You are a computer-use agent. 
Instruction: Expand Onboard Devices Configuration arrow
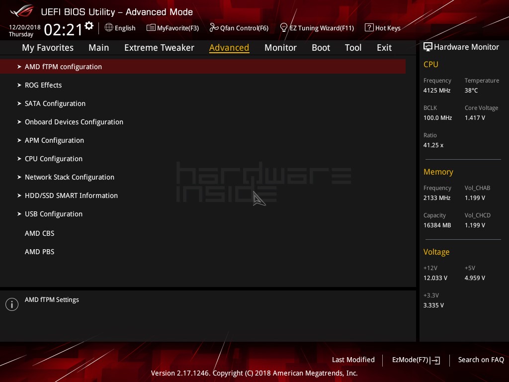coord(19,122)
